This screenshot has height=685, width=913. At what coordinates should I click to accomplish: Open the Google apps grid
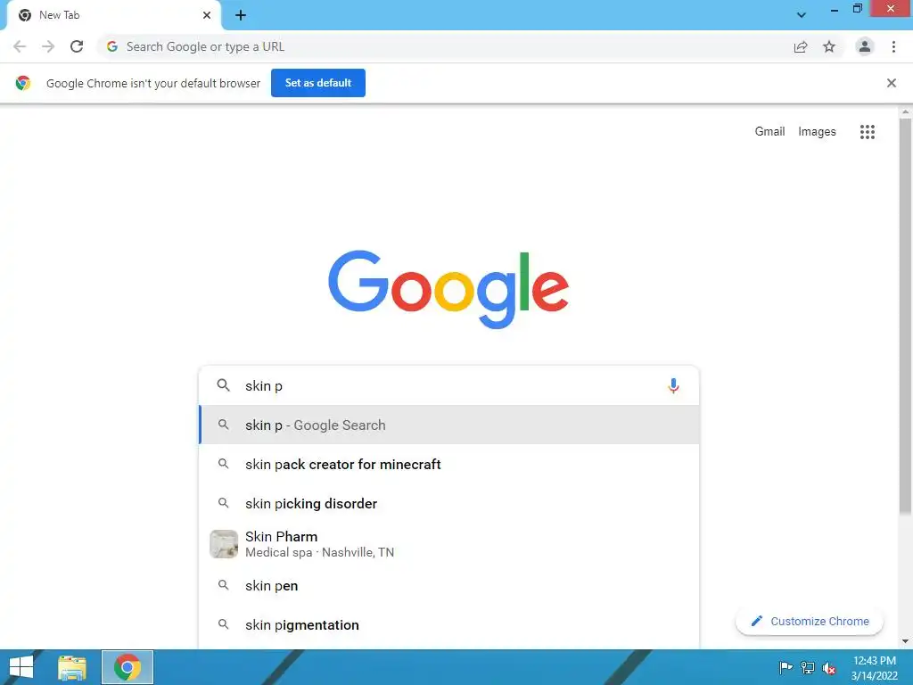[867, 132]
